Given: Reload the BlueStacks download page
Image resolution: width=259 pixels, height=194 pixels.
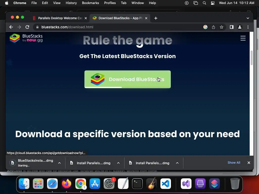Looking at the screenshot, I should coord(27,27).
